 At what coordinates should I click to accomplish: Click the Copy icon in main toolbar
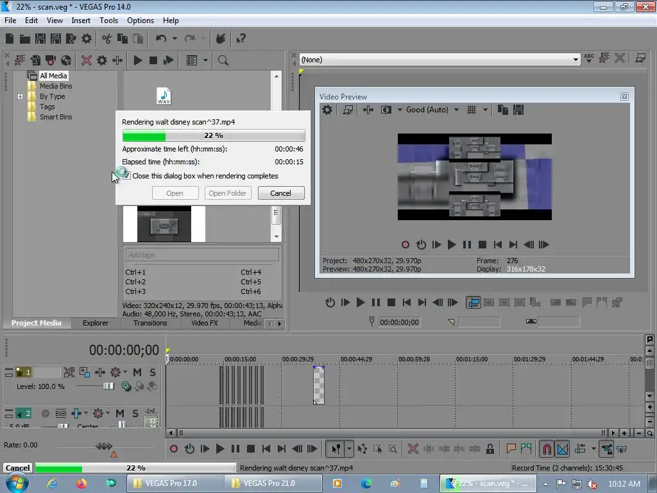[x=123, y=39]
